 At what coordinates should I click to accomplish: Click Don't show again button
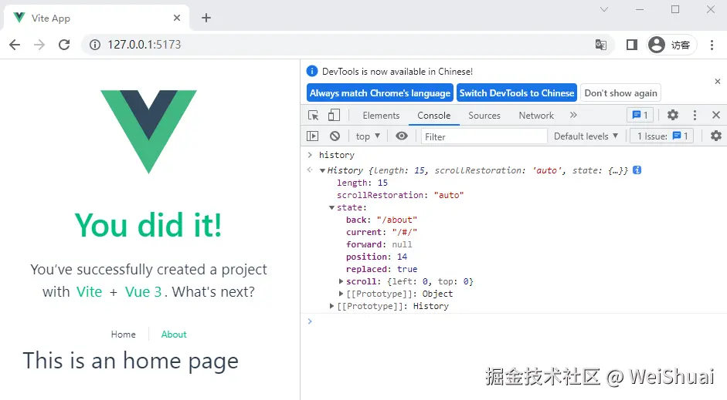[x=620, y=93]
